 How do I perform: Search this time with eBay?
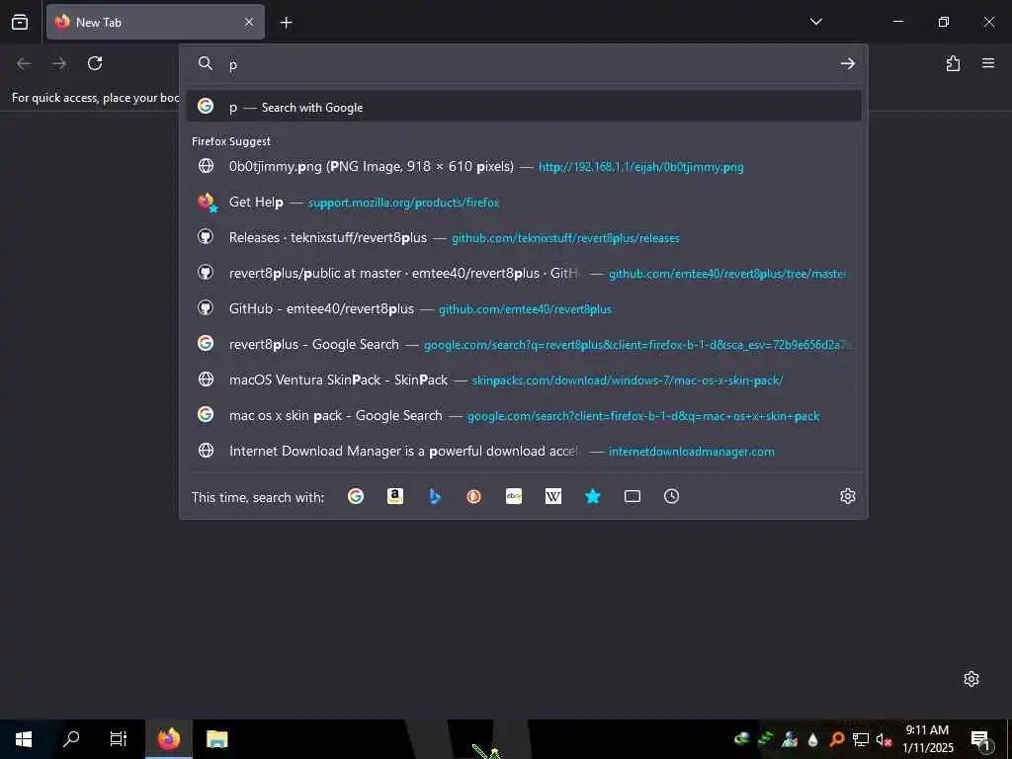click(514, 496)
